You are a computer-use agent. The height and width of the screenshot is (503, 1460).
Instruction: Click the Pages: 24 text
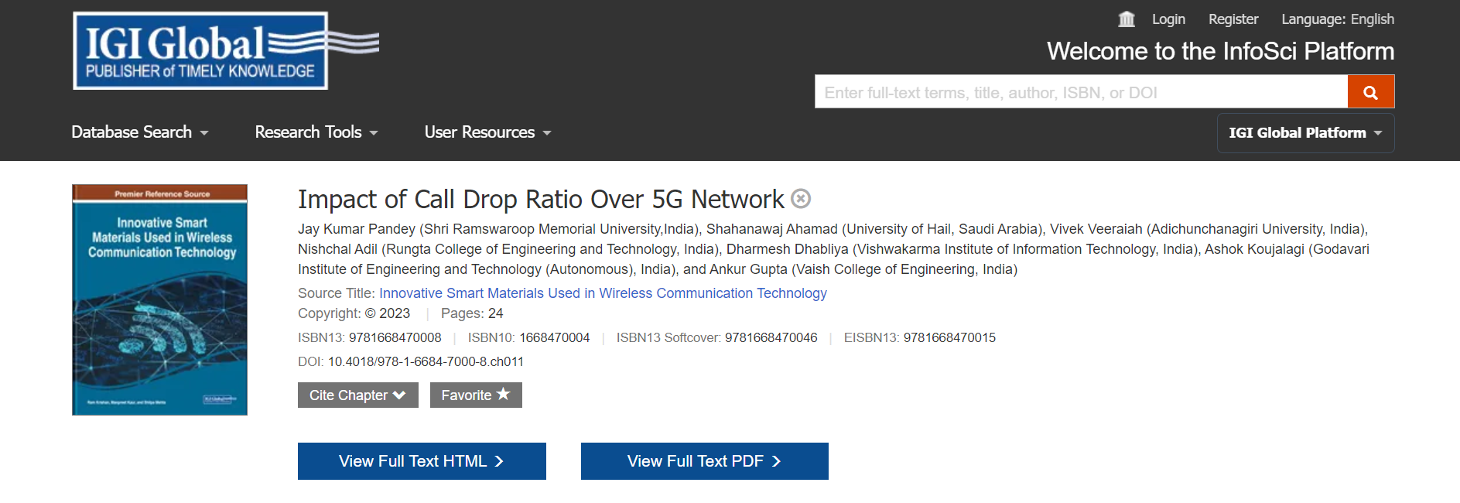pyautogui.click(x=472, y=313)
